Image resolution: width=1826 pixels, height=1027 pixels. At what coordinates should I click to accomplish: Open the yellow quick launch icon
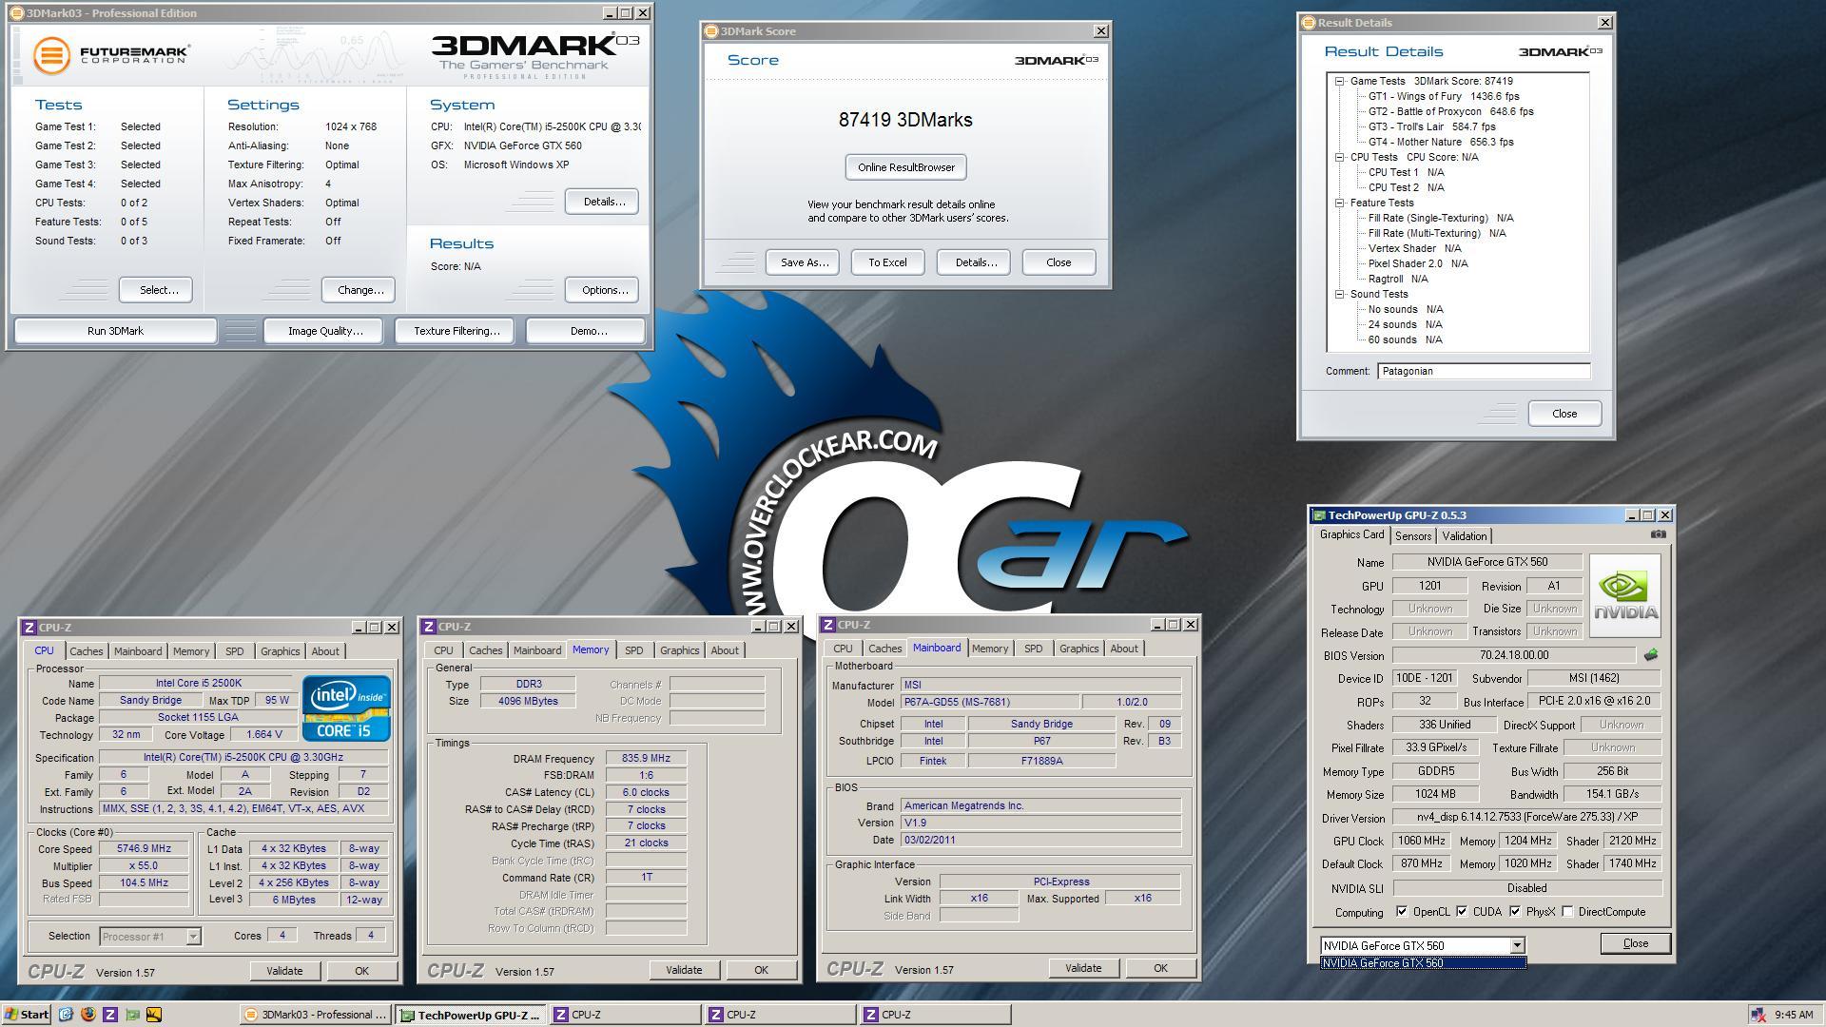tap(154, 1015)
